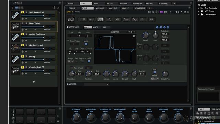Click the fourth blue wavetable snapshot button
This screenshot has width=220, height=124.
(x=168, y=27)
